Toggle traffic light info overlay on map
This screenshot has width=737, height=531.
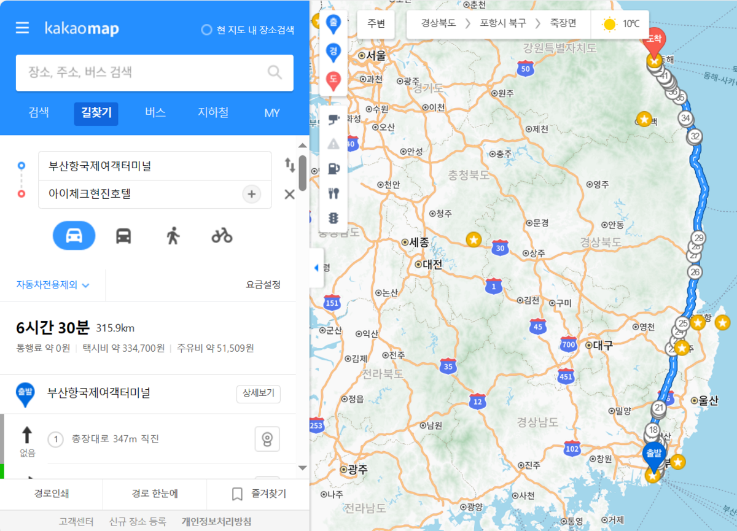pos(333,218)
